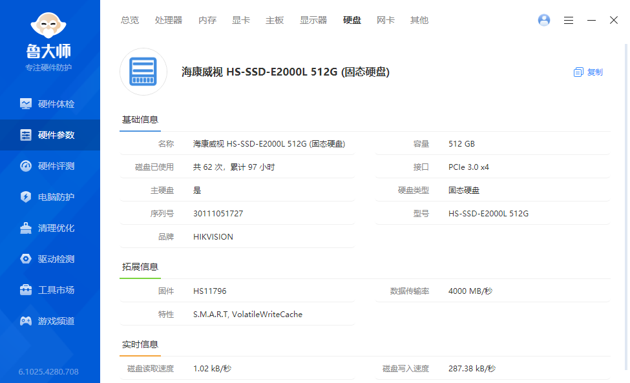Close the 鲁大师 window
Screen dimensions: 630x383
pyautogui.click(x=614, y=20)
